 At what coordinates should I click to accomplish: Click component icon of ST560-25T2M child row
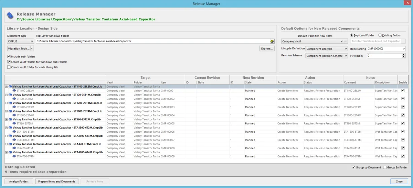tap(14, 124)
